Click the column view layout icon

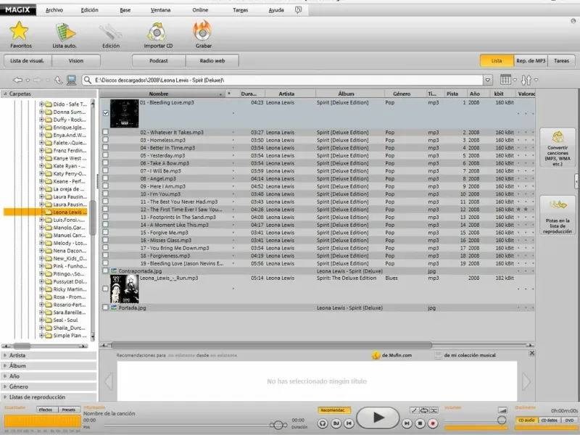tap(505, 80)
